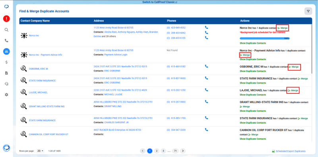318x157 pixels.
Task: Click the red alert icon in sidebar
Action: tap(6, 19)
